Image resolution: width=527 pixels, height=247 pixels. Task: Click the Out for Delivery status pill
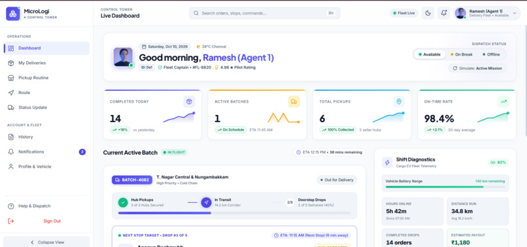[337, 180]
